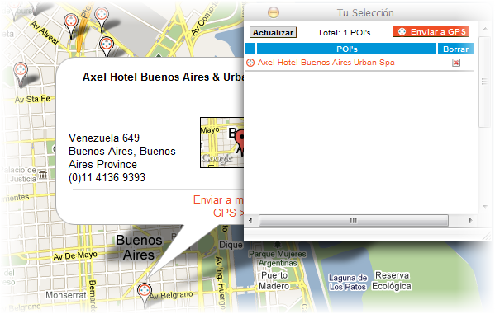Select top map marker above the popup
The image size is (495, 314).
click(102, 20)
